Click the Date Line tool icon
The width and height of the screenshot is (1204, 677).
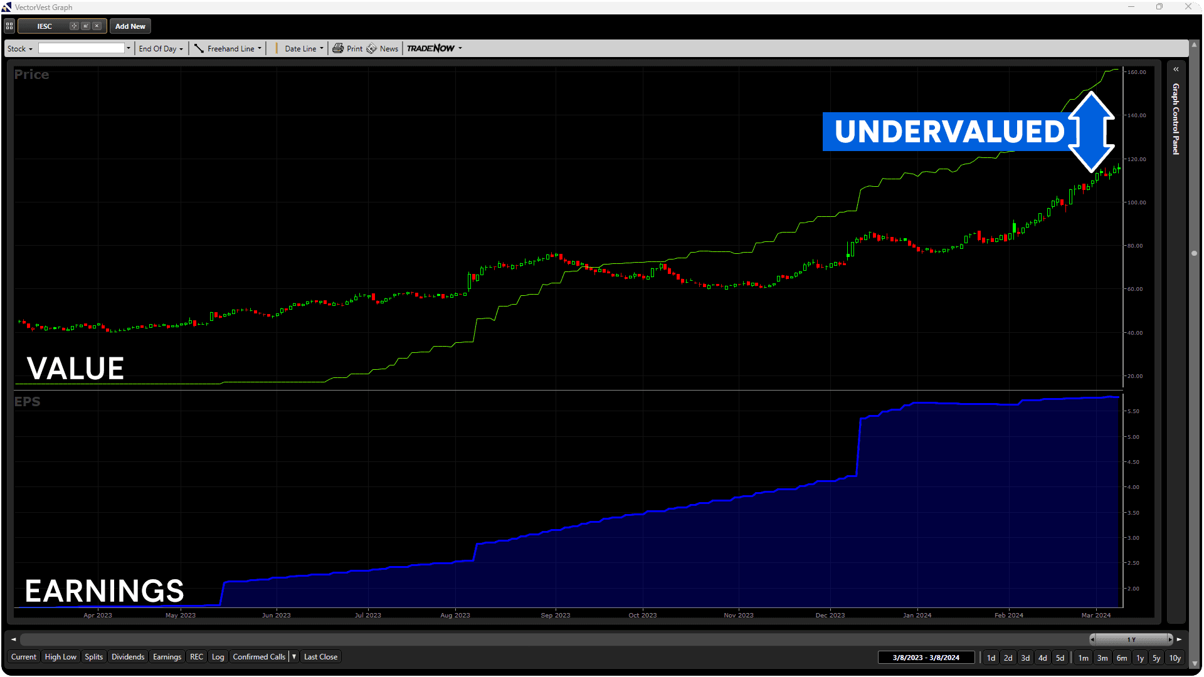point(277,49)
